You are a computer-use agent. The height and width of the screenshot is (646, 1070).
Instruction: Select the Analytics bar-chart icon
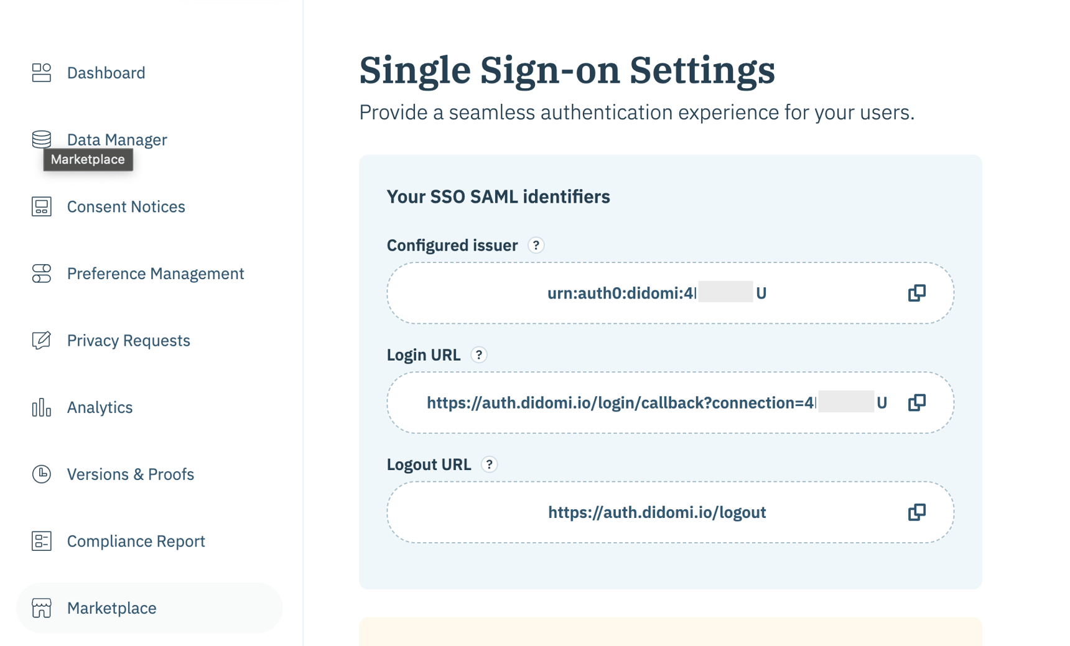click(x=41, y=407)
